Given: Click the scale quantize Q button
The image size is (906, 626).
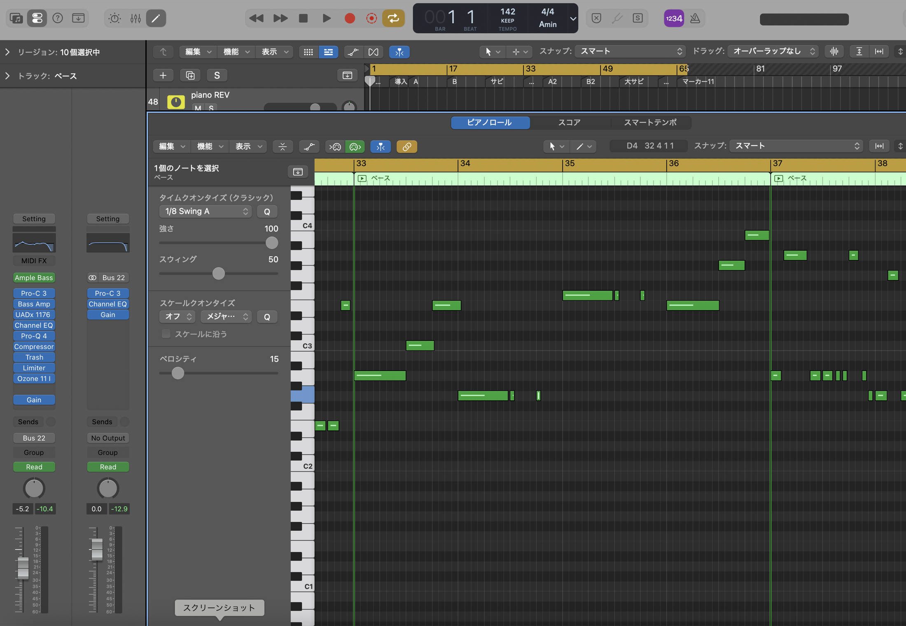Looking at the screenshot, I should point(267,317).
